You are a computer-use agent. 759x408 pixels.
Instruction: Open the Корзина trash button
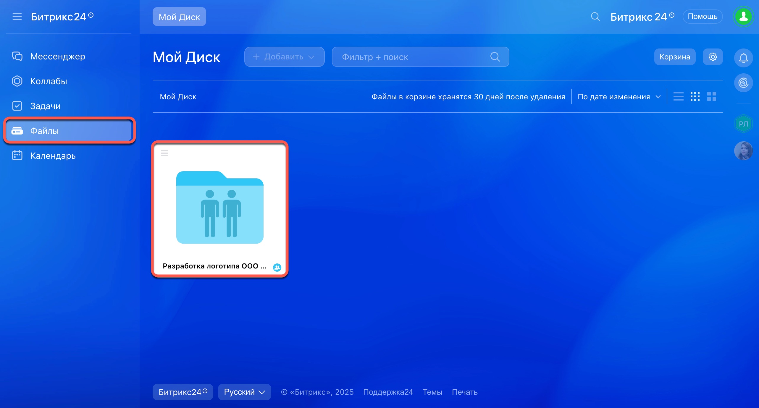point(675,57)
